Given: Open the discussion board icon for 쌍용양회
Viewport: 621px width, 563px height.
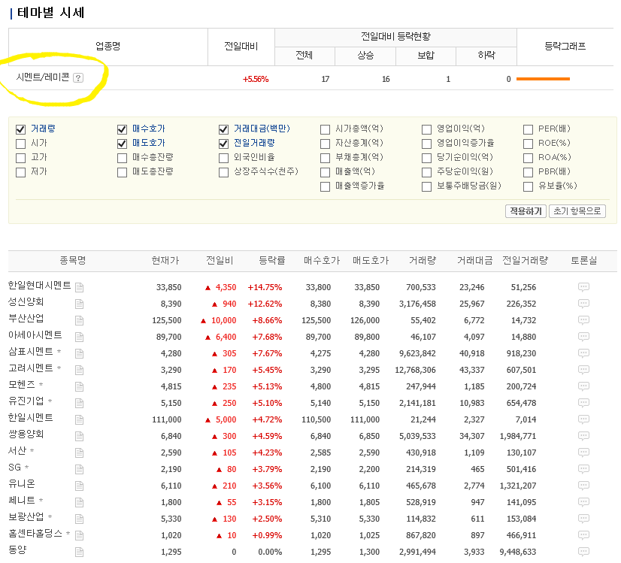Looking at the screenshot, I should pos(583,436).
